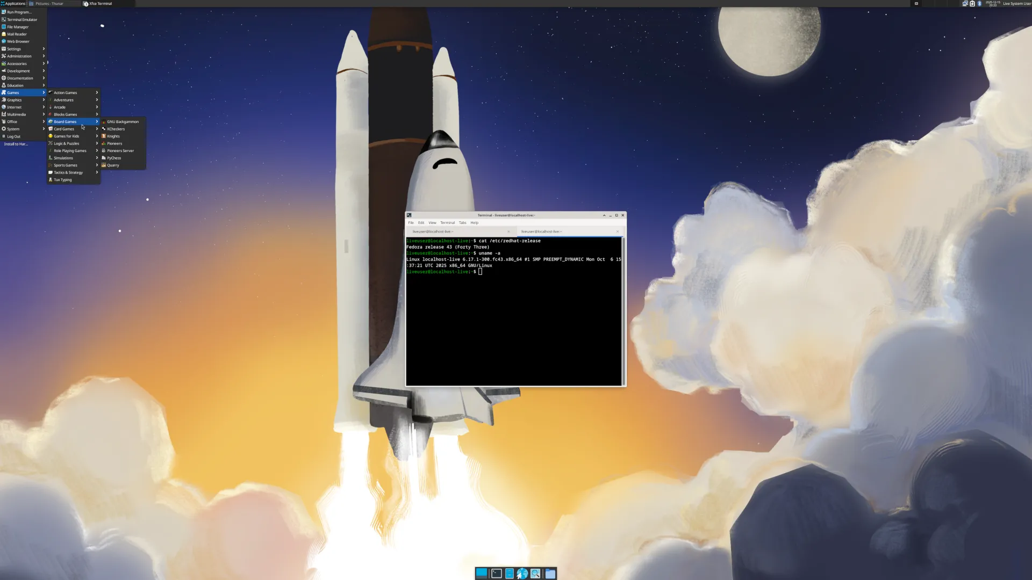
Task: Open web browser globe icon in dock
Action: pyautogui.click(x=522, y=574)
